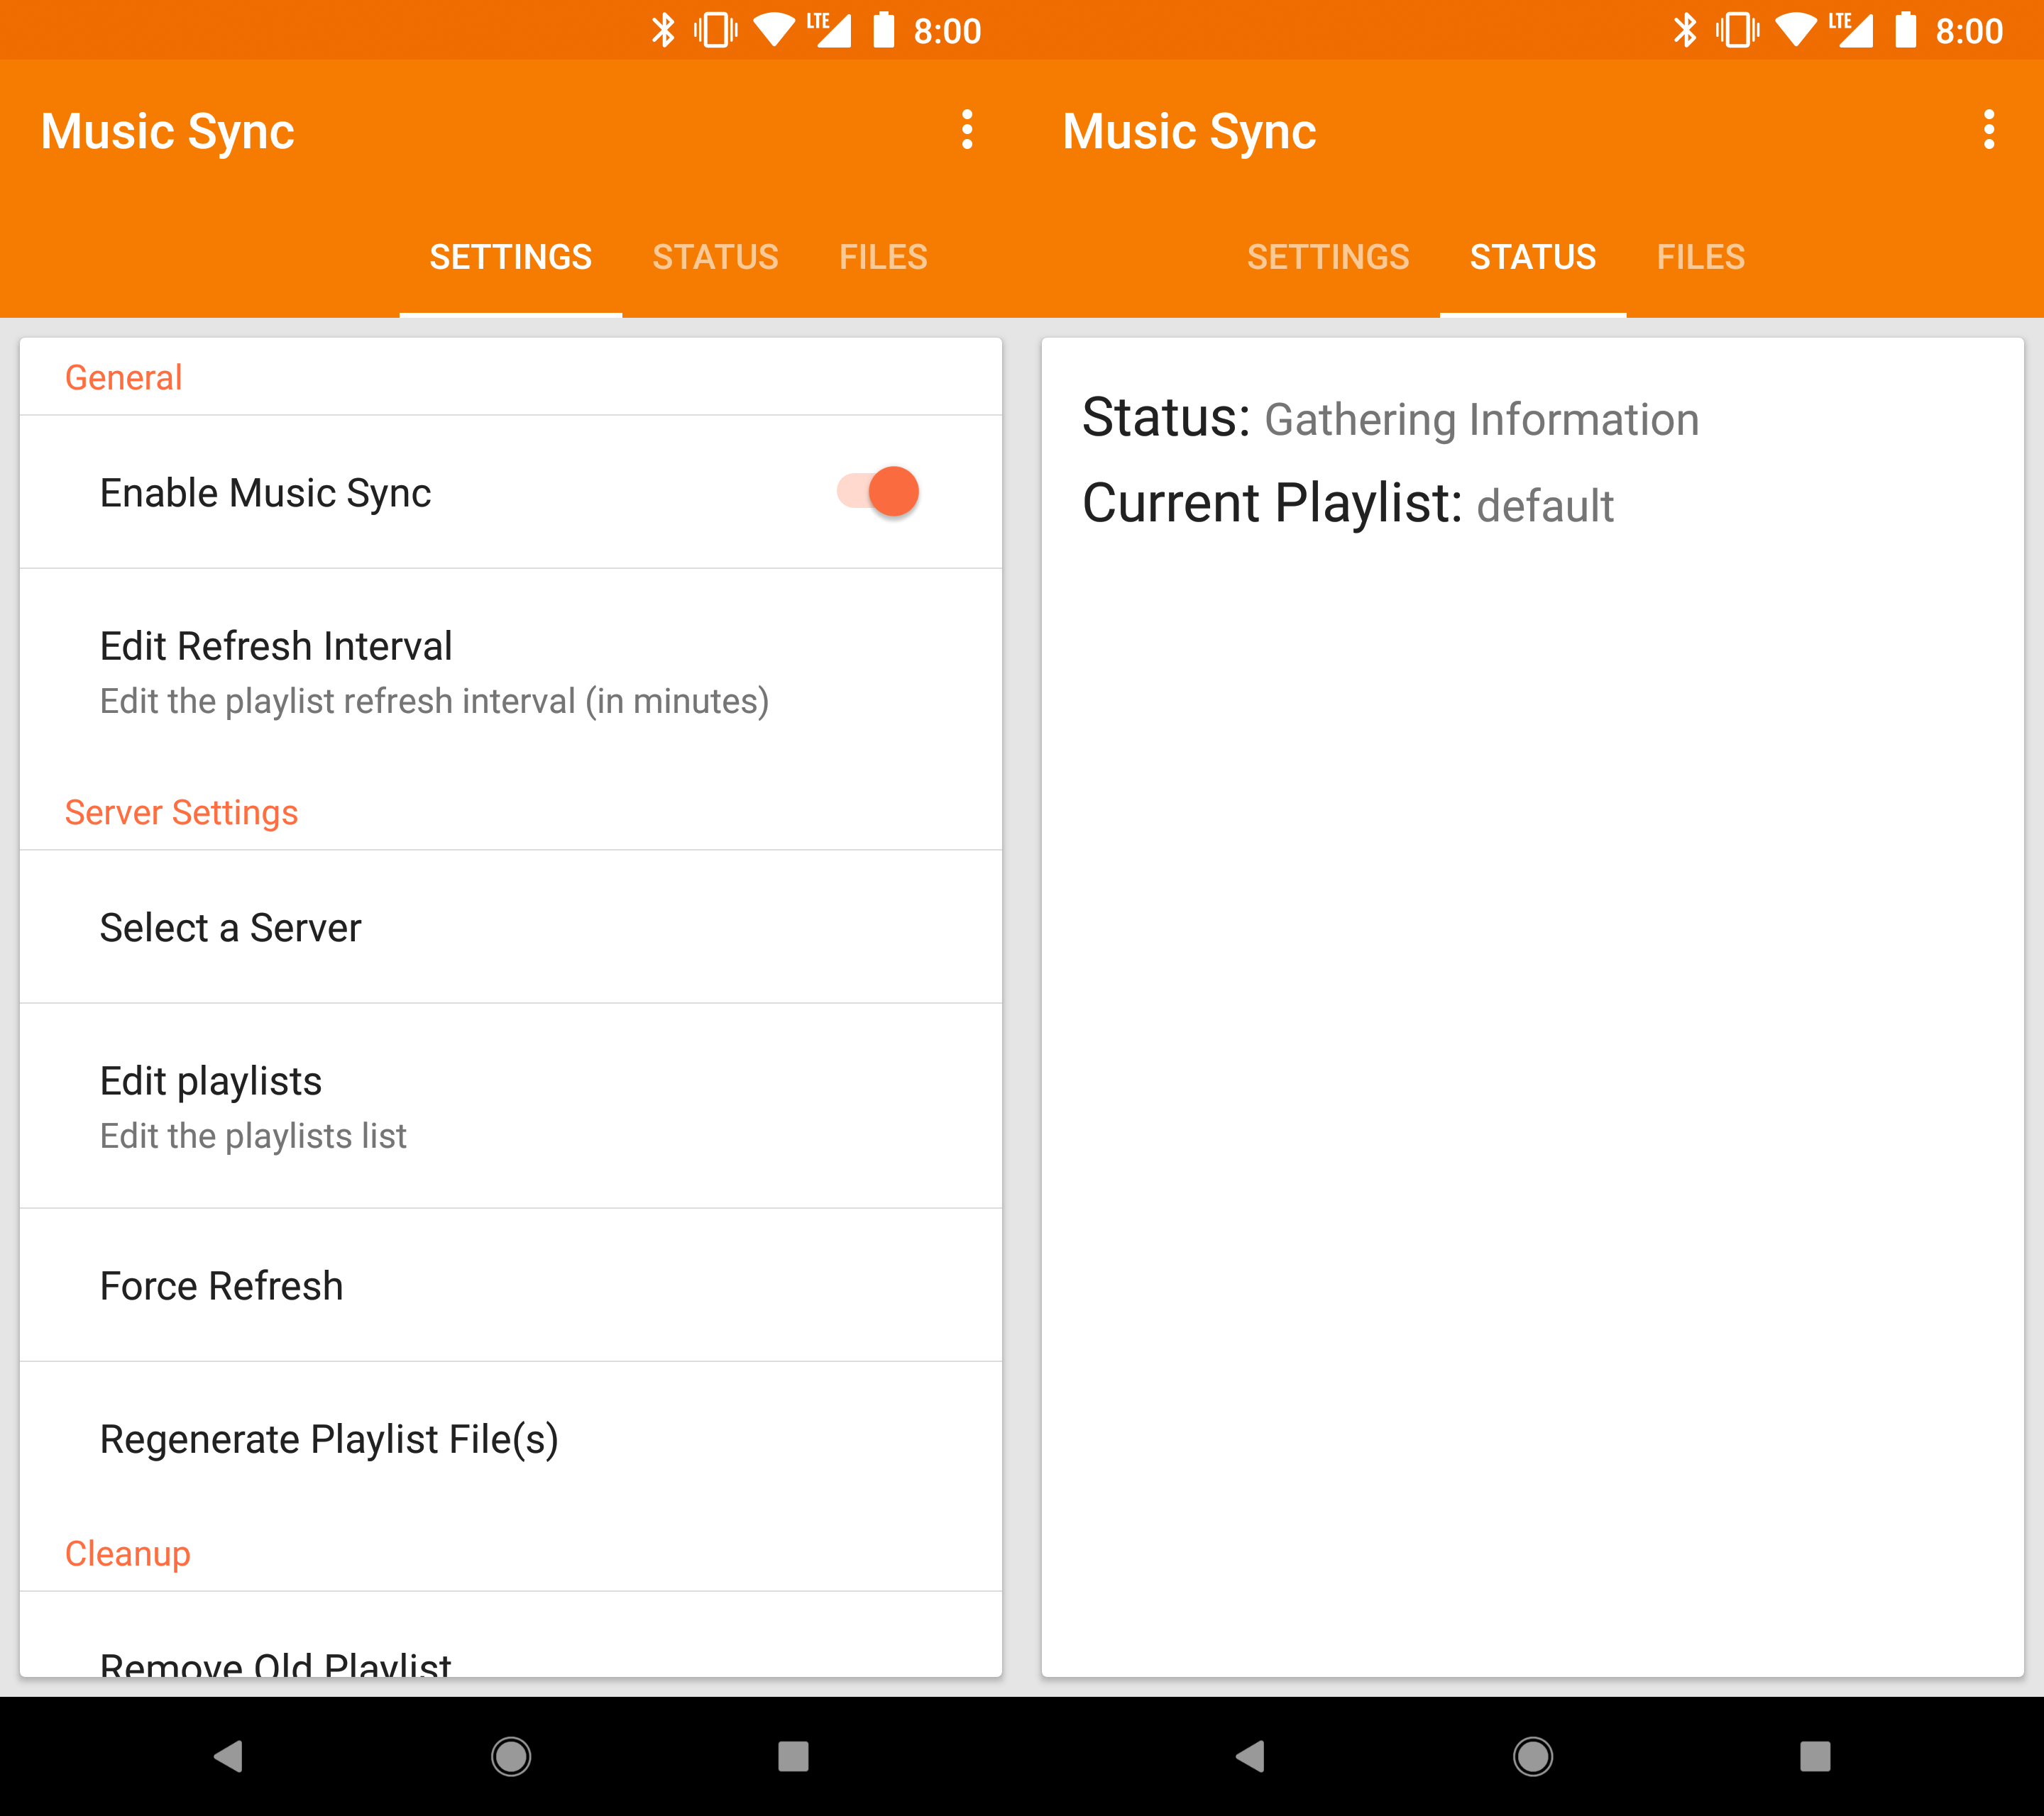Click the 'Status:' label
Image resolution: width=2044 pixels, height=1816 pixels.
[1166, 418]
